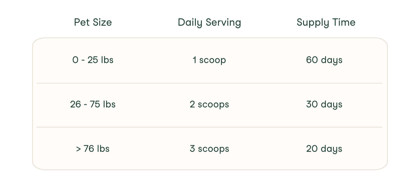Pick the "30 days" supply time cell
The image size is (419, 194).
tap(324, 104)
